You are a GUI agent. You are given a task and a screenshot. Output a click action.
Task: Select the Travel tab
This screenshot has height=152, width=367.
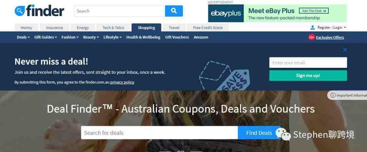coord(174,27)
